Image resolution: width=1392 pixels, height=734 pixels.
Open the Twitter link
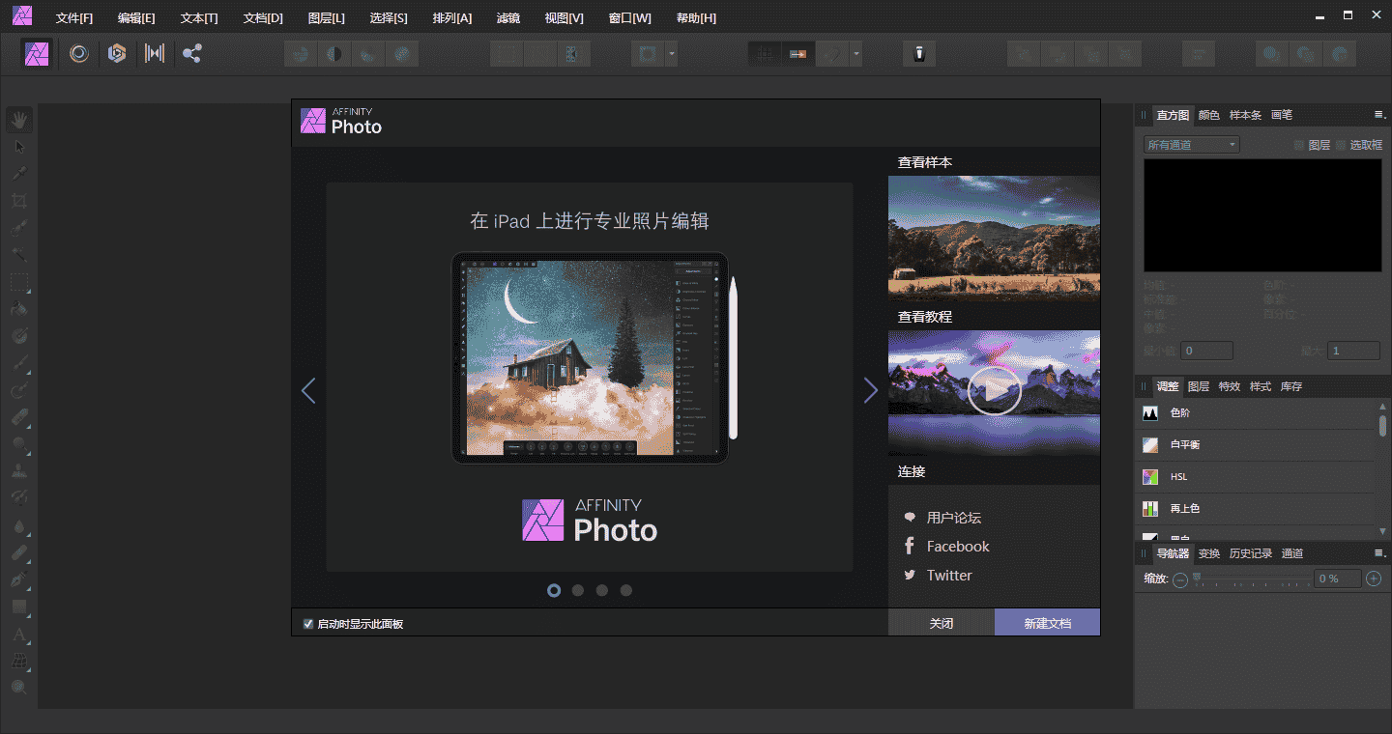coord(948,575)
